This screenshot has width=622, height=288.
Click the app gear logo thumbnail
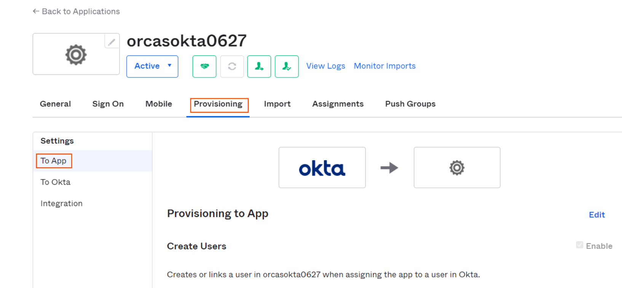click(76, 54)
